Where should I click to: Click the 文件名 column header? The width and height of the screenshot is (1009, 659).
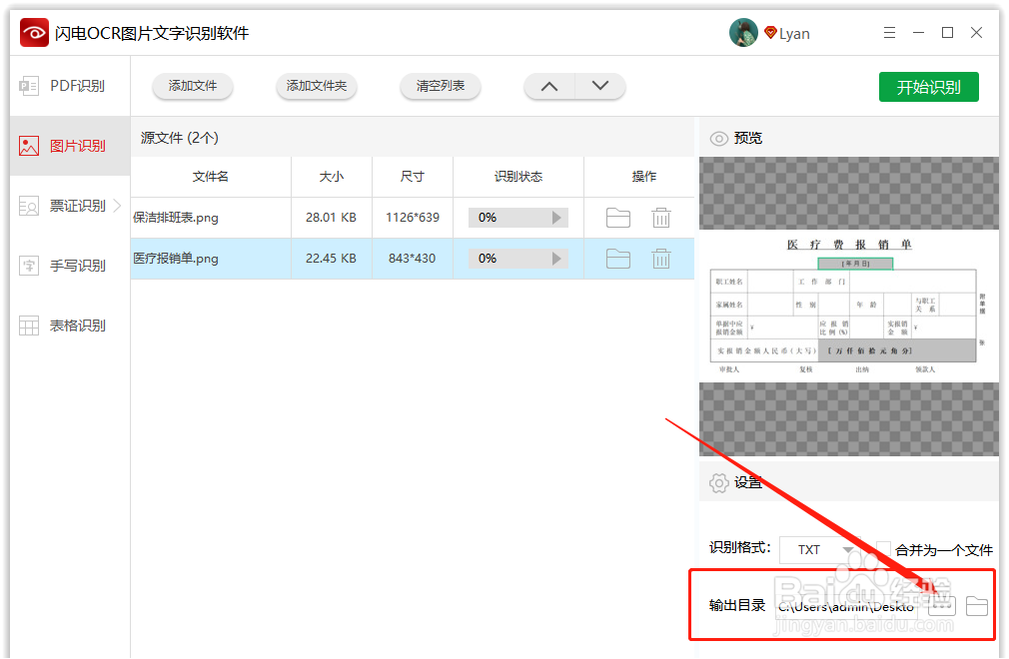211,177
